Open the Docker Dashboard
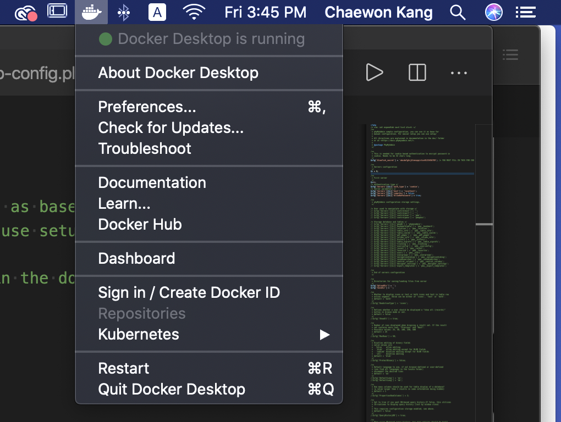Viewport: 561px width, 422px height. tap(210, 258)
